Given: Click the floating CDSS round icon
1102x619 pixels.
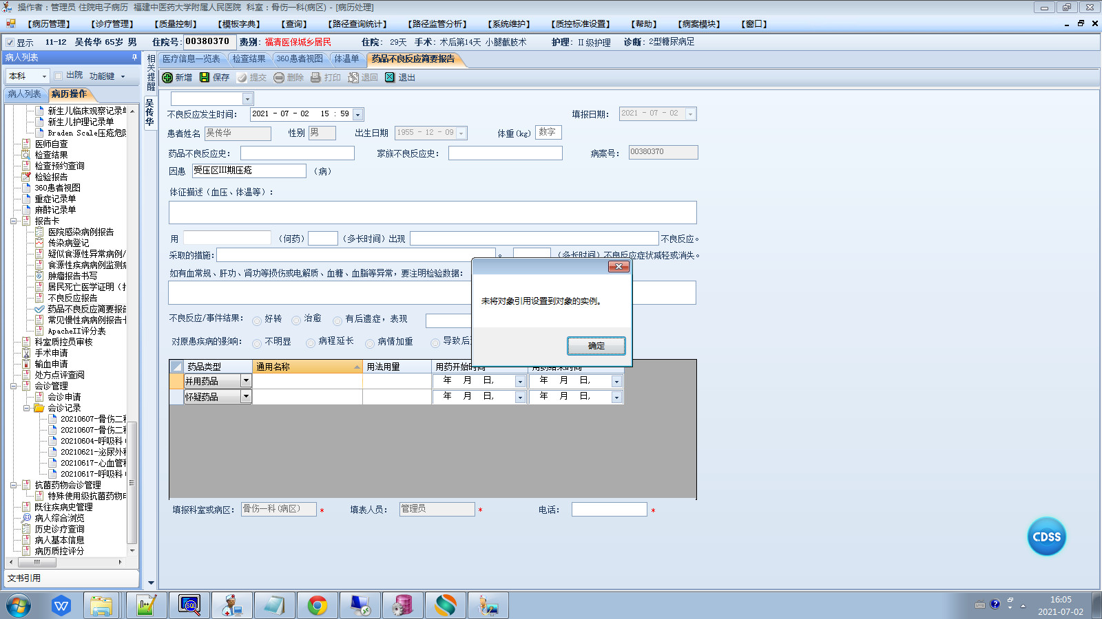Looking at the screenshot, I should coord(1047,536).
